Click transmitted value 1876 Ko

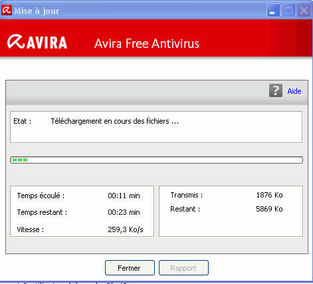269,195
